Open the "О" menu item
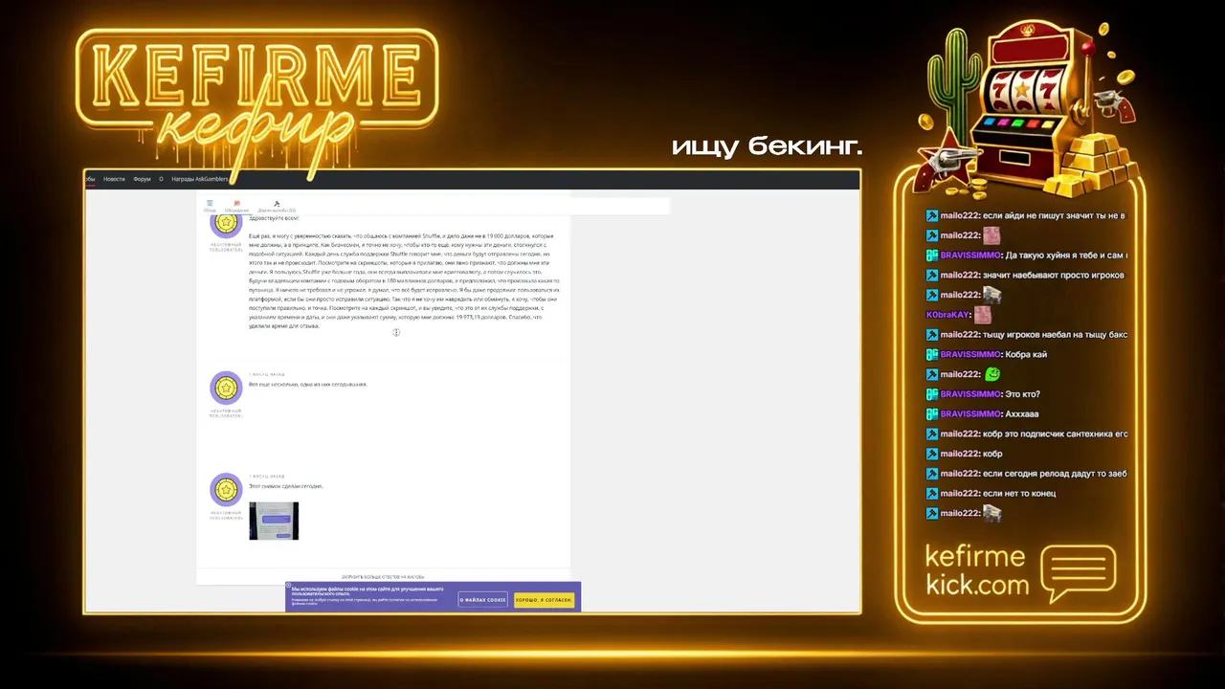The image size is (1225, 689). tap(161, 179)
